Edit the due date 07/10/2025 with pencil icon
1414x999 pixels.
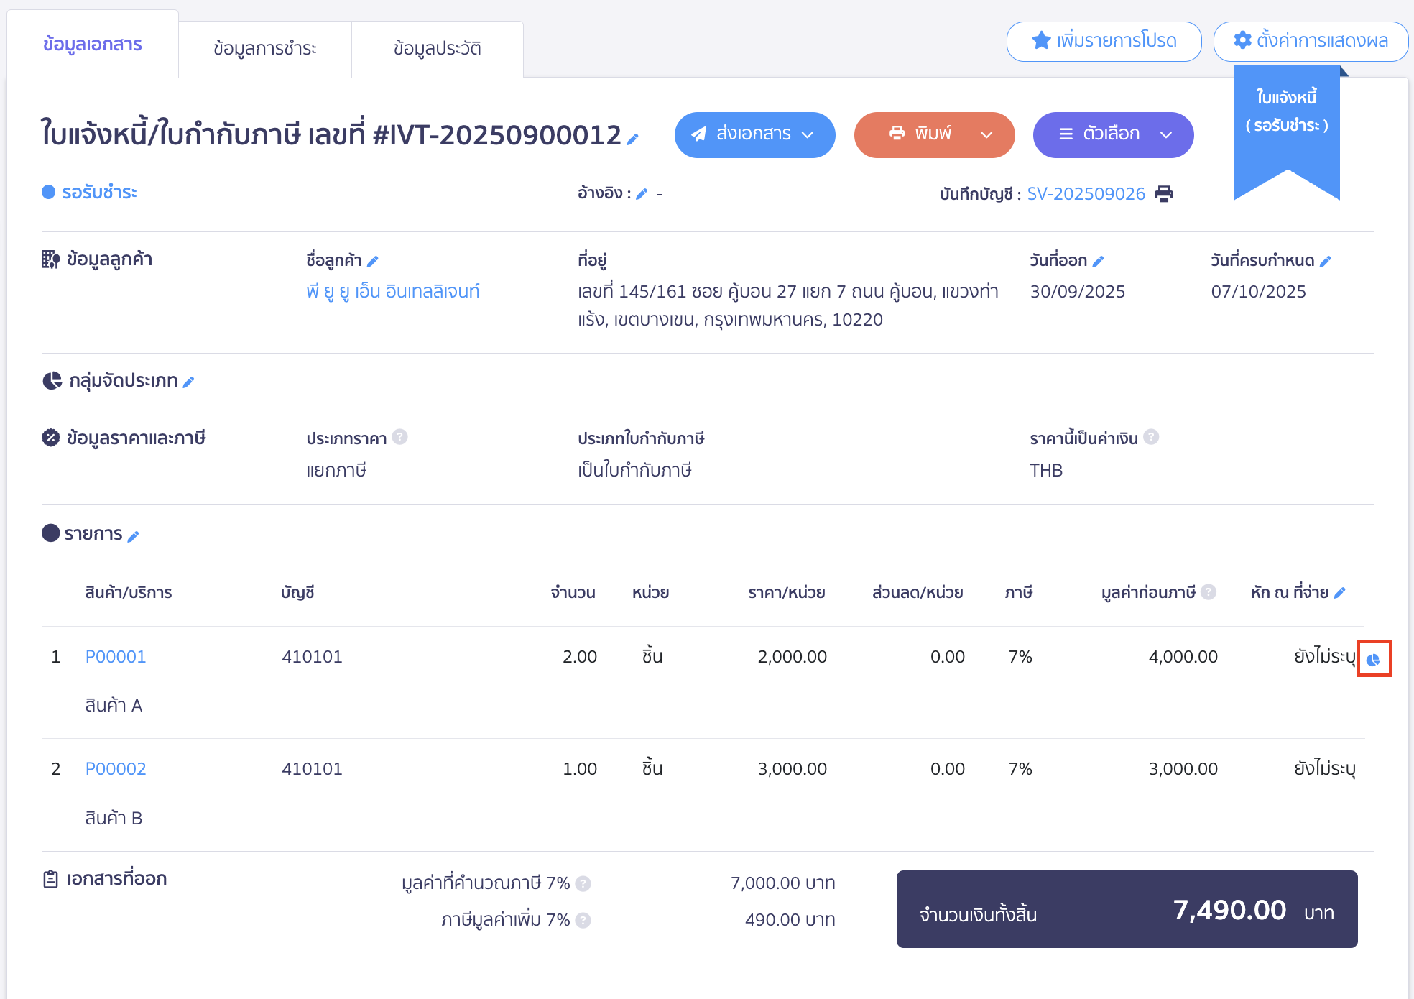tap(1326, 260)
